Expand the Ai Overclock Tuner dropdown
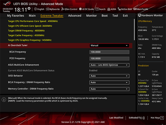This screenshot has width=166, height=125. click(x=109, y=45)
